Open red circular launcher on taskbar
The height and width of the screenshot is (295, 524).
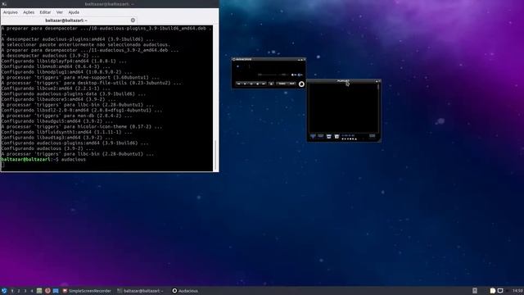[x=47, y=291]
